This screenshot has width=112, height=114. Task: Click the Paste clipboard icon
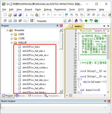pyautogui.click(x=37, y=15)
